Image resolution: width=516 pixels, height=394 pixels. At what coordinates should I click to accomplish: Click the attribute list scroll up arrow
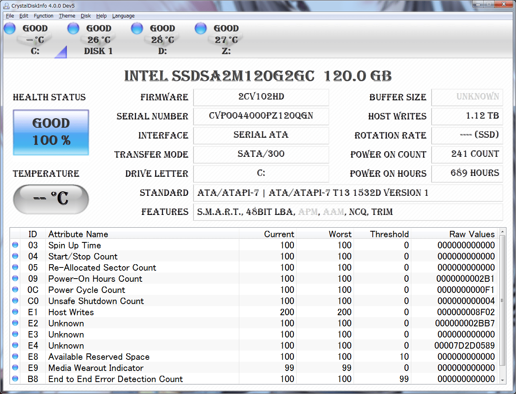point(502,232)
